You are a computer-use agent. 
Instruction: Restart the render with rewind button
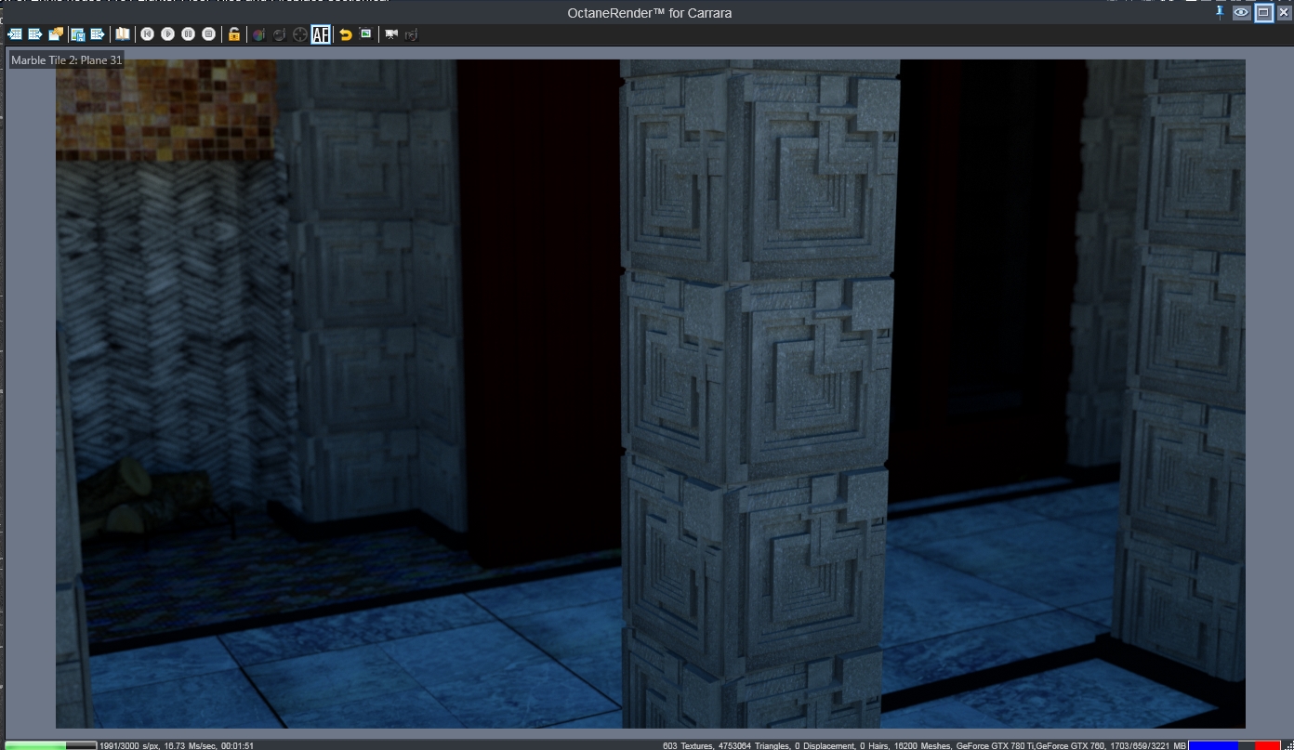click(148, 34)
